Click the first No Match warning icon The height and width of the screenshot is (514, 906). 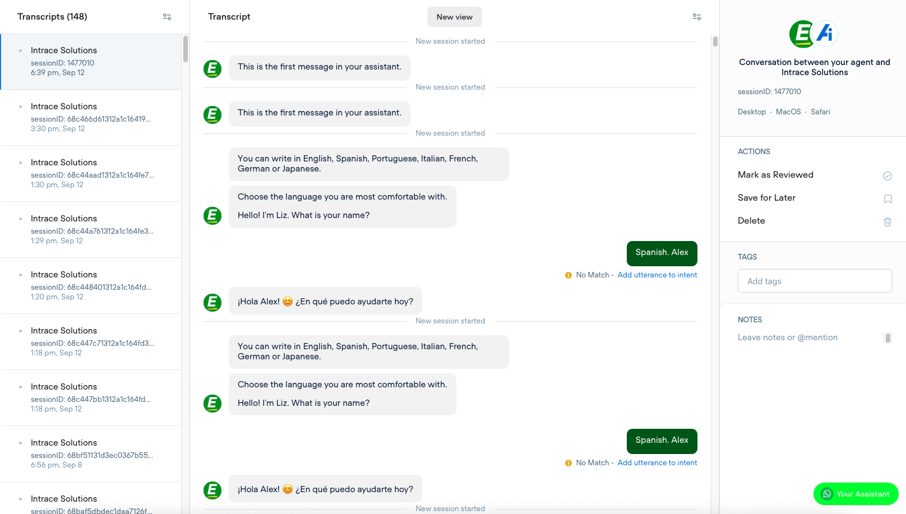tap(568, 275)
